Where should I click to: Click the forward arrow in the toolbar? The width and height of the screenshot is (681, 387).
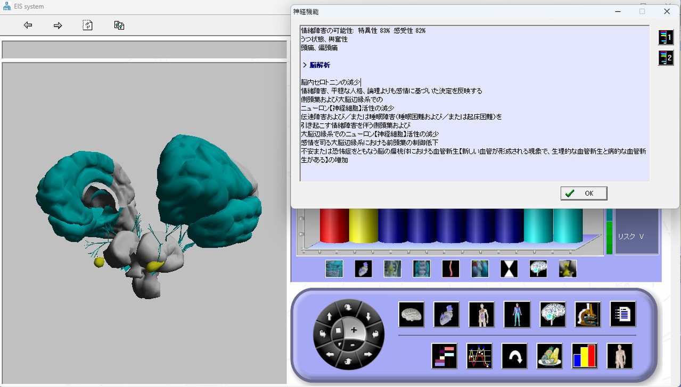[x=58, y=25]
